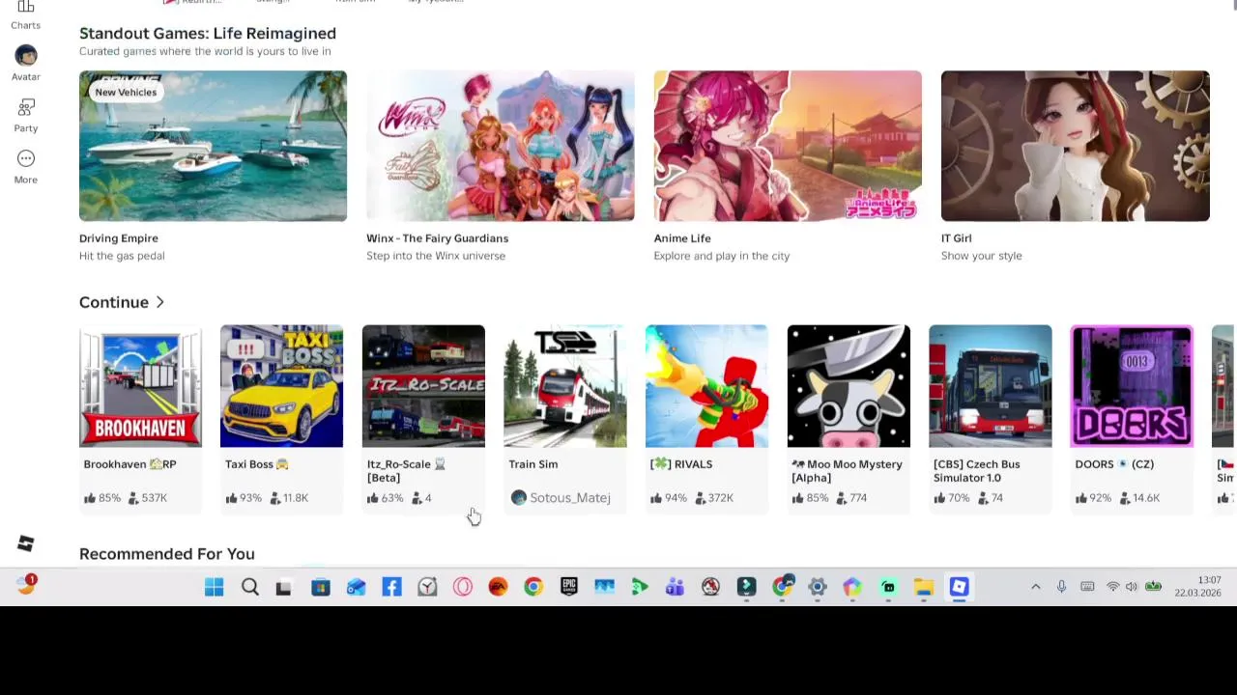1237x695 pixels.
Task: Open the More menu in sidebar
Action: tap(26, 166)
